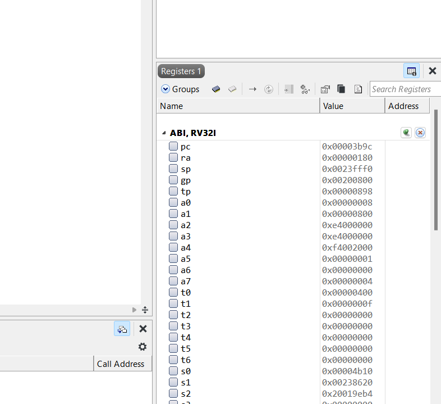
Task: Select the t1 value 0x0000000f
Action: [347, 304]
